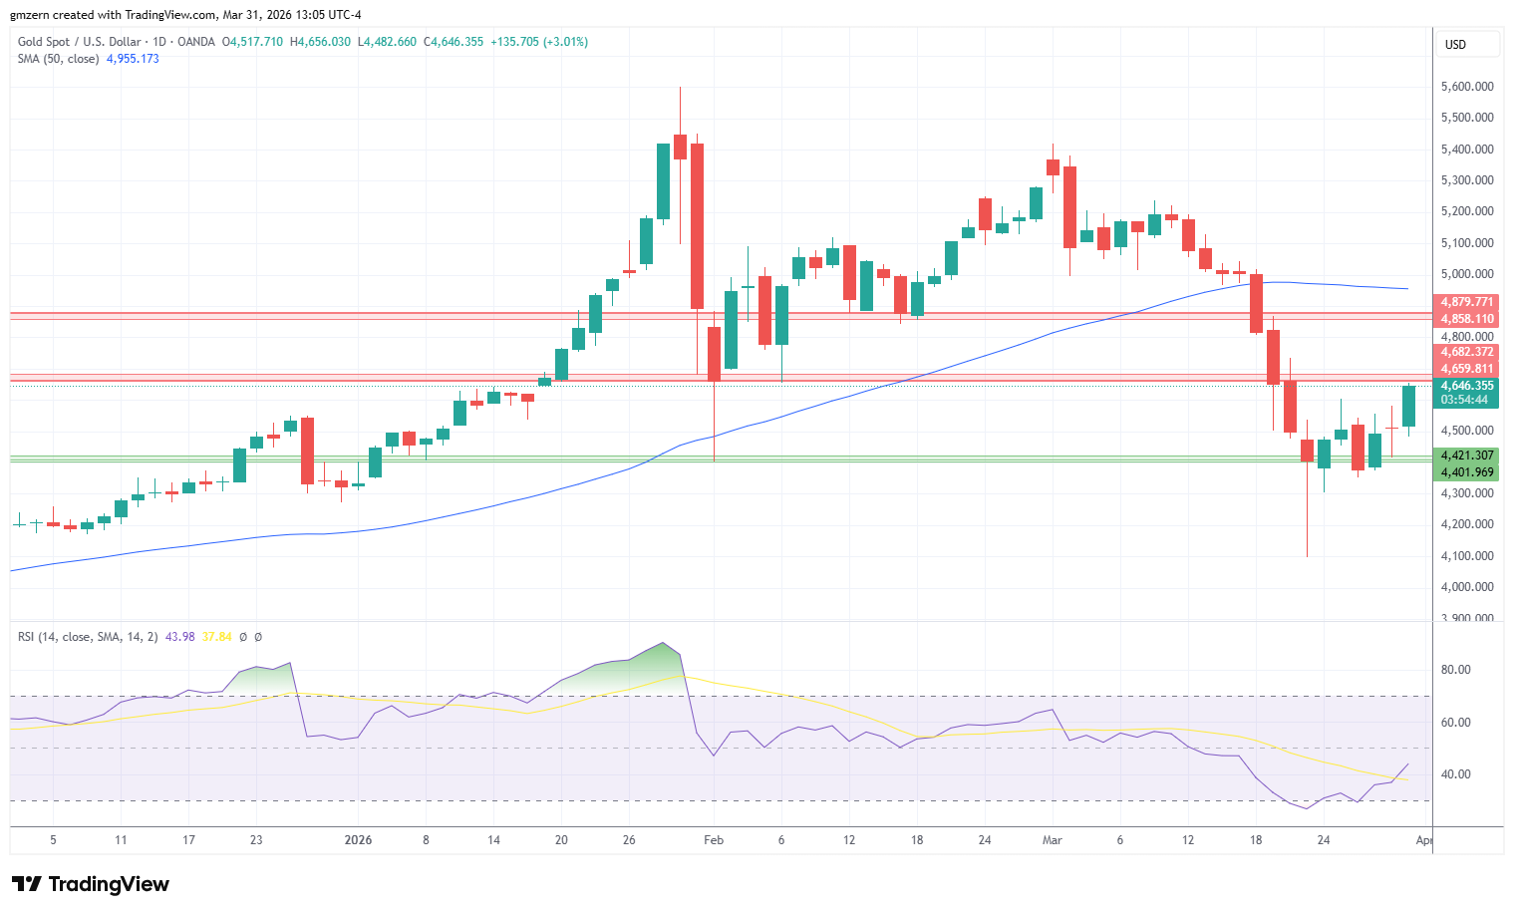The width and height of the screenshot is (1514, 914).
Task: Click the TradingView logo at the bottom
Action: point(91,884)
